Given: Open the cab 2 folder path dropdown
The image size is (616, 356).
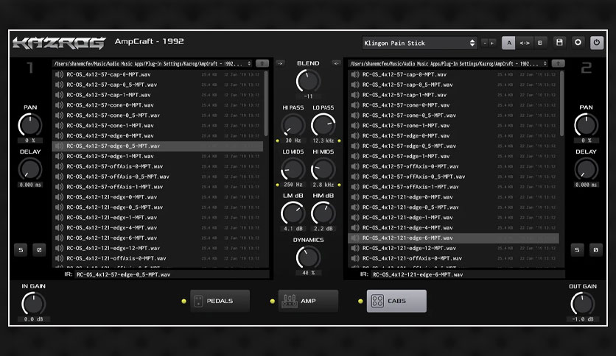Looking at the screenshot, I should (448, 63).
